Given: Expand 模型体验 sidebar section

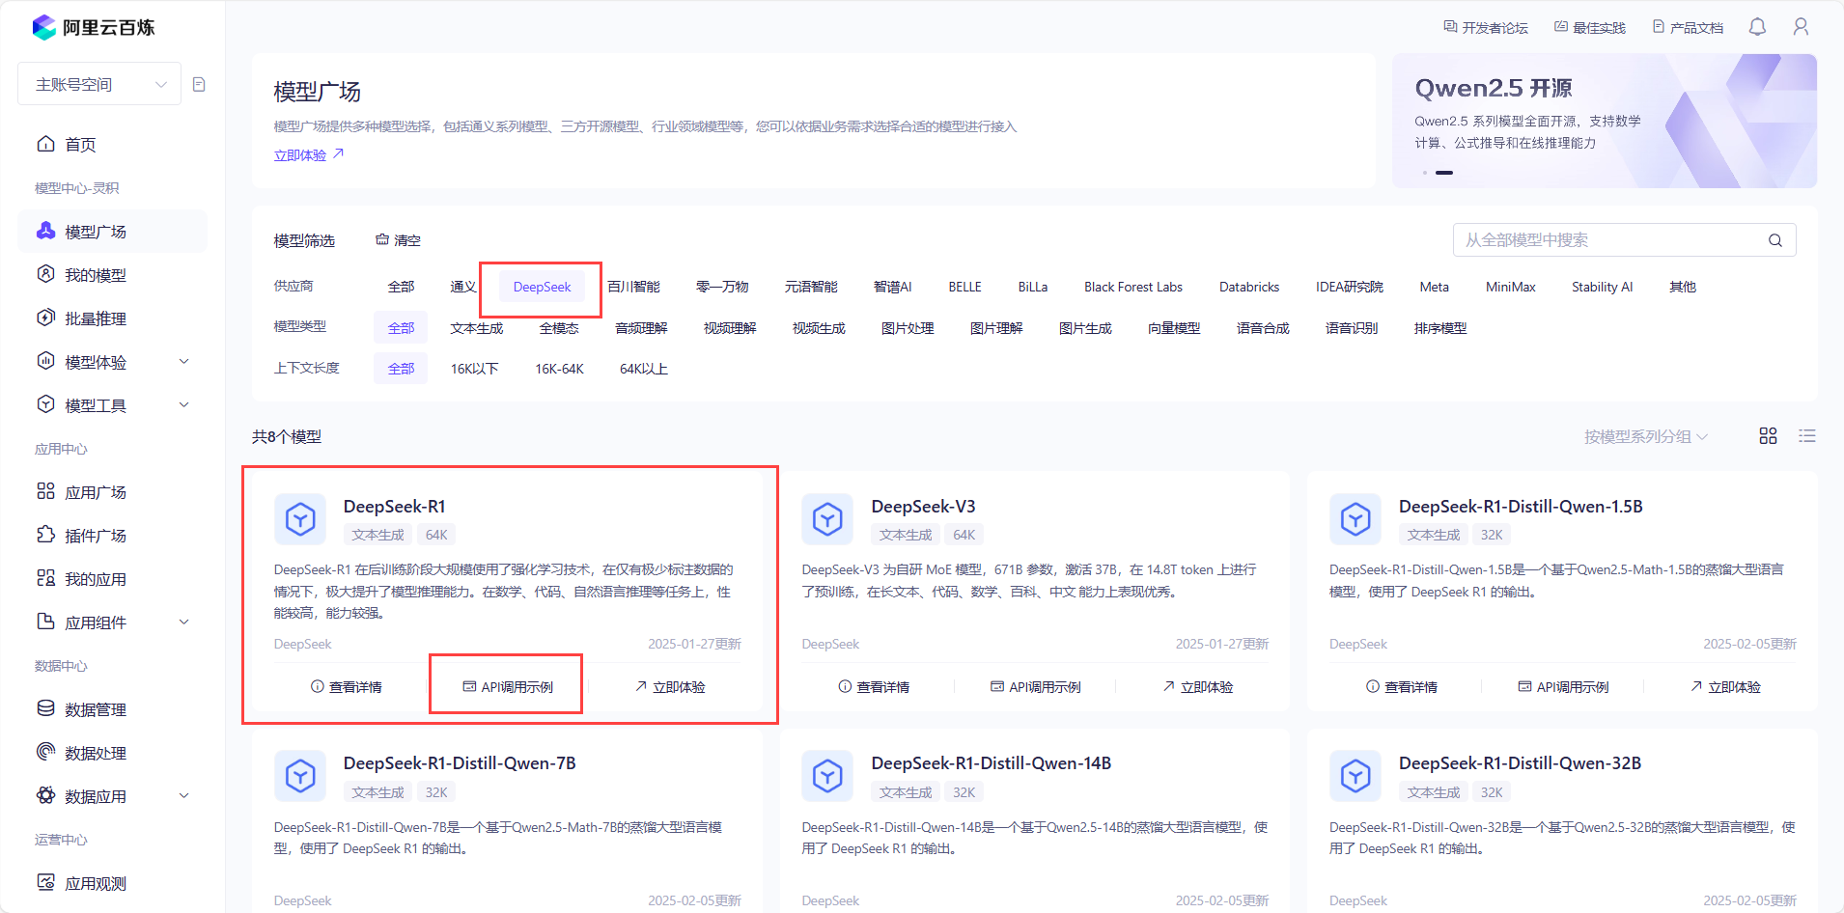Looking at the screenshot, I should 112,362.
